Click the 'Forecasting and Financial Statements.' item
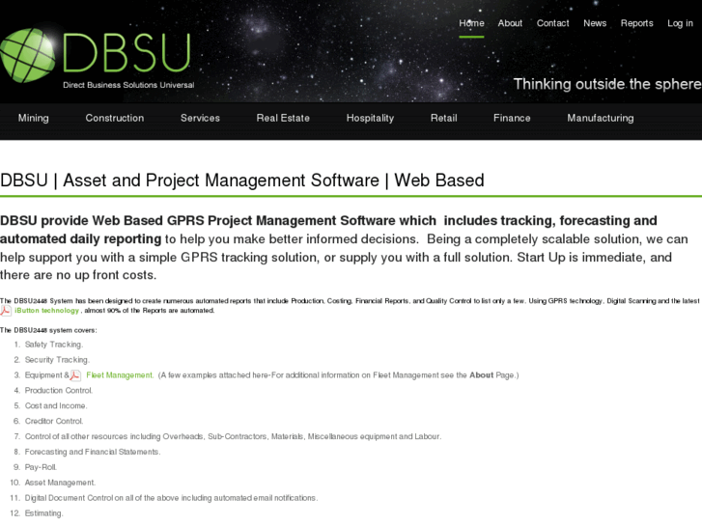This screenshot has height=526, width=702. 93,452
